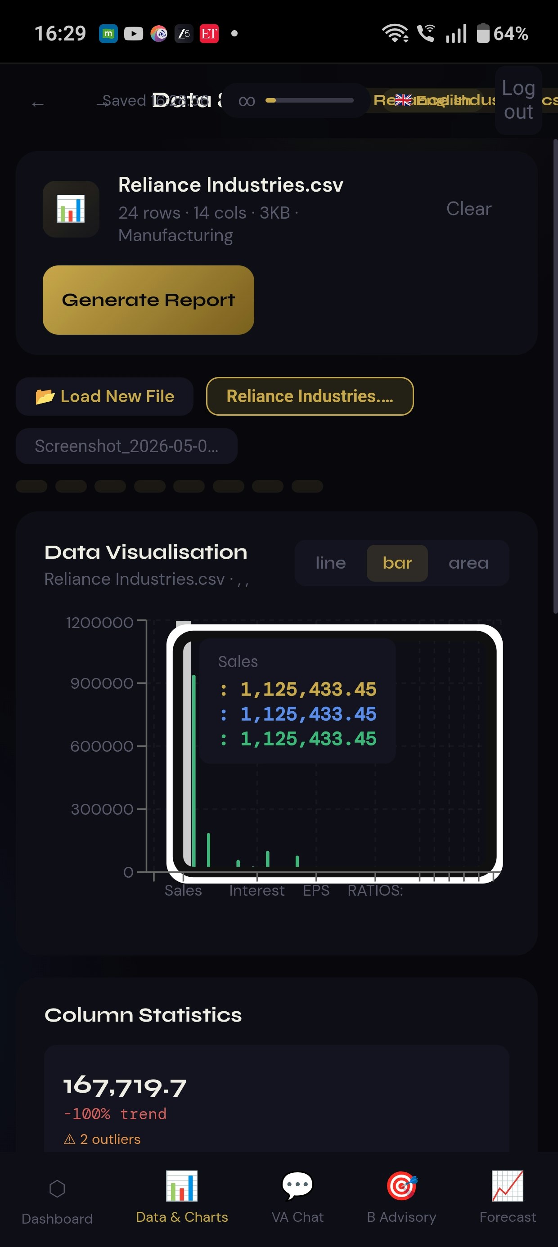Tap the Column Statistics heading
Image resolution: width=558 pixels, height=1247 pixels.
(x=143, y=1015)
